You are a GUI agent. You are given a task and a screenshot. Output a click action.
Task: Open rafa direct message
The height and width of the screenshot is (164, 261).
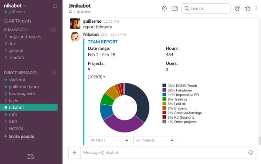(x=11, y=115)
